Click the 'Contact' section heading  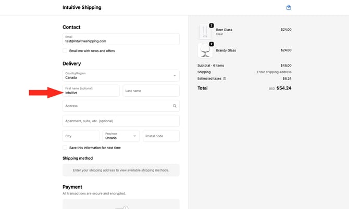71,27
